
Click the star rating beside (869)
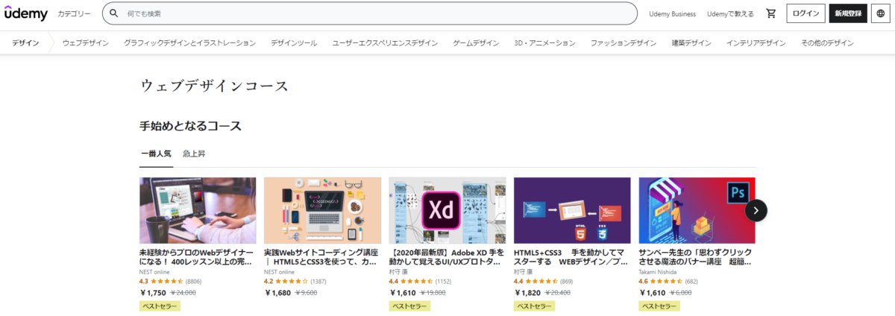tap(541, 282)
